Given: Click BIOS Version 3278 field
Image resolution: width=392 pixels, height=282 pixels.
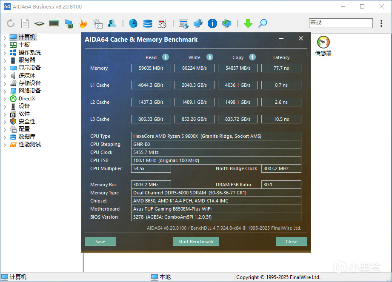Looking at the screenshot, I should [x=216, y=217].
